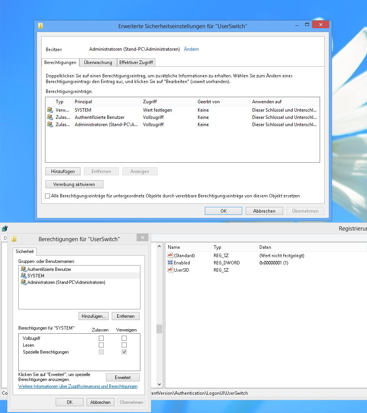Viewport: 367px width, 413px height.
Task: Select the Administratoren (Stand-PC\A... permission entry
Action: (182, 124)
